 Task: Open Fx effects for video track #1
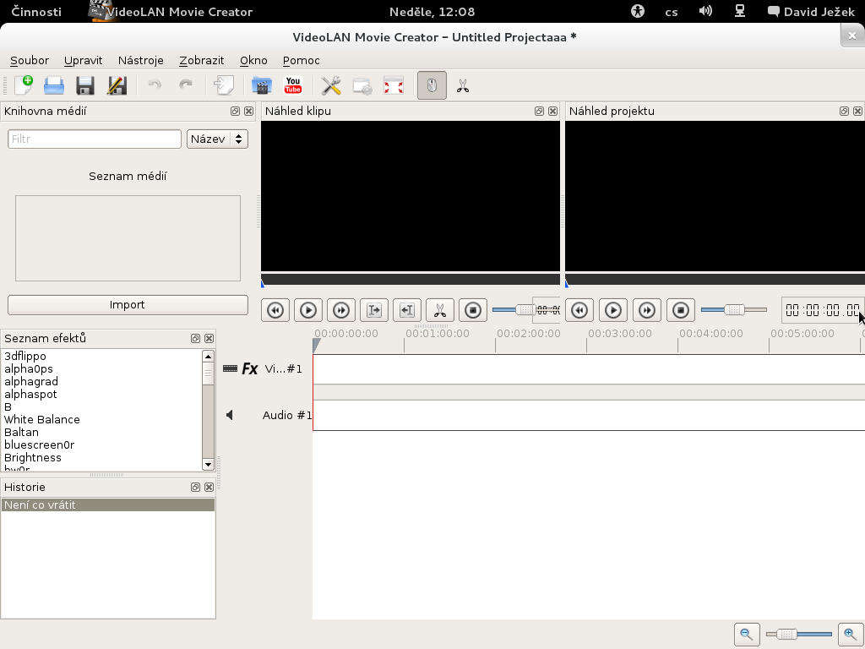pos(250,368)
